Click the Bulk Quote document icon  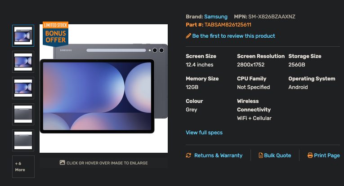coord(261,155)
